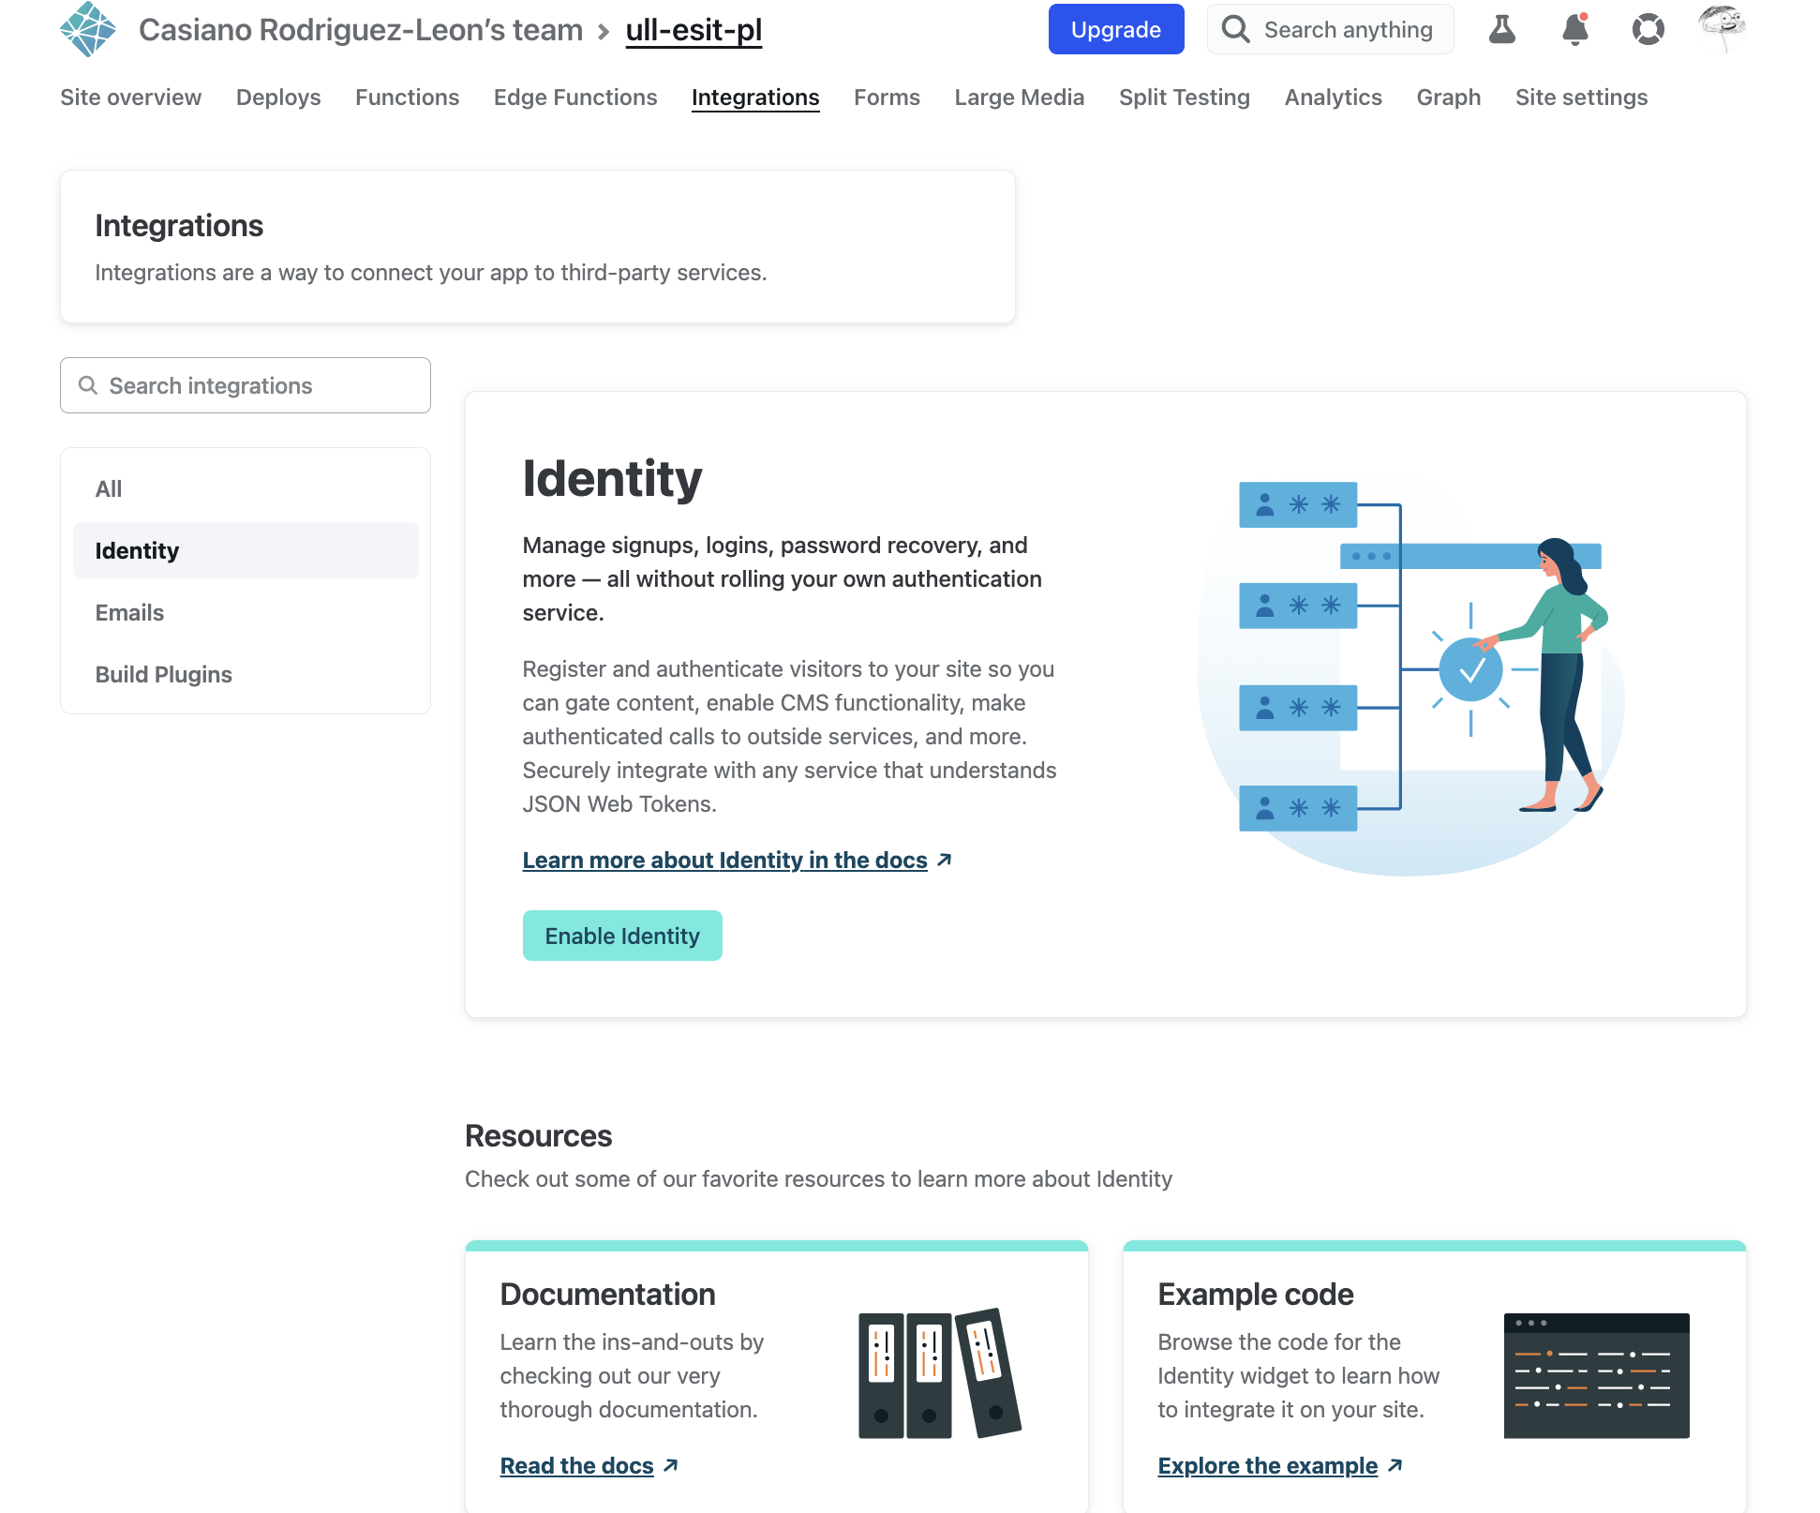
Task: Open the Forms tab
Action: pyautogui.click(x=887, y=97)
